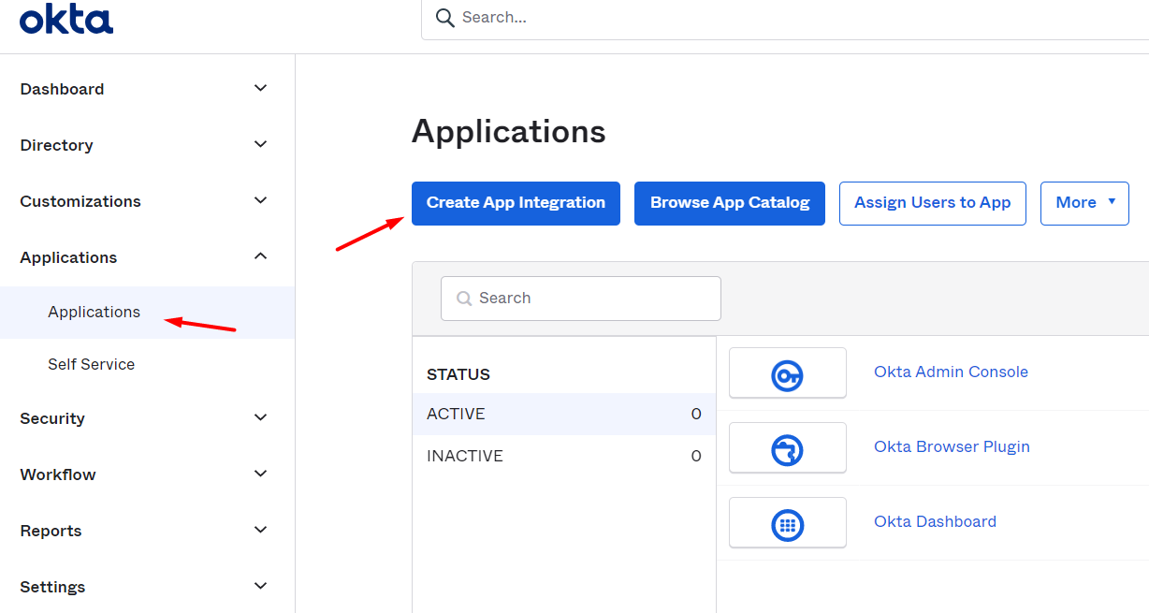The width and height of the screenshot is (1149, 613).
Task: Open the Okta Dashboard link
Action: pos(935,521)
